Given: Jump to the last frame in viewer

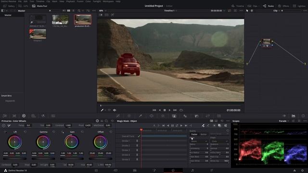Looking at the screenshot, I should click(175, 110).
